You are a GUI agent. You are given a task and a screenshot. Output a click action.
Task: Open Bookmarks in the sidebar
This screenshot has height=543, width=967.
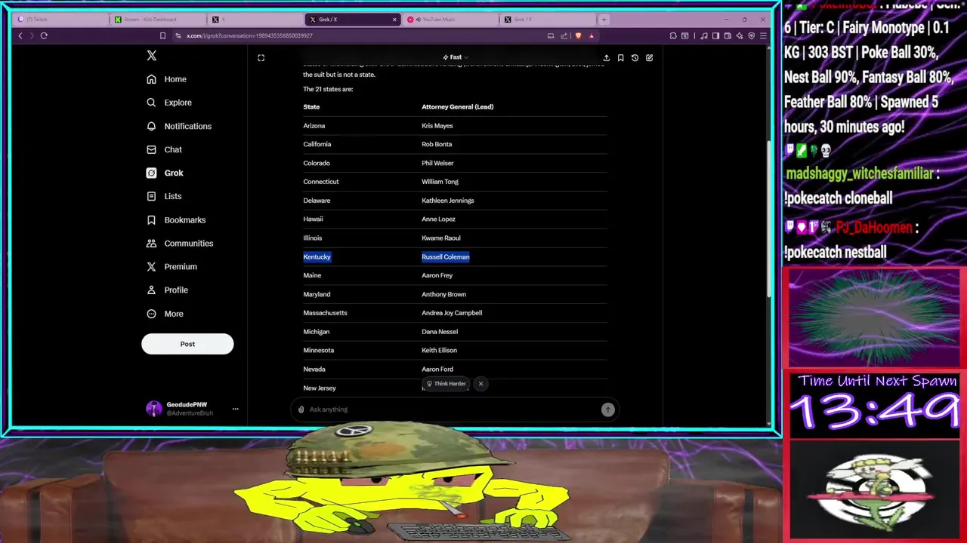click(x=176, y=219)
